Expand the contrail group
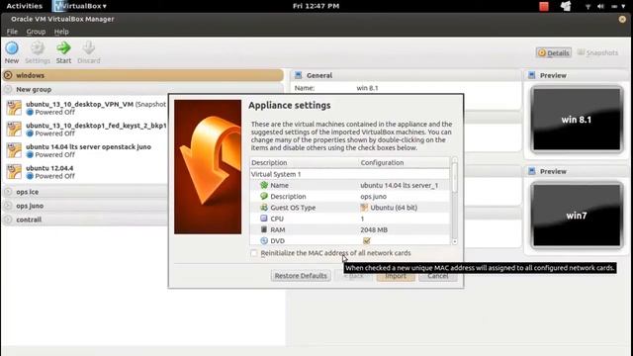 [x=8, y=220]
